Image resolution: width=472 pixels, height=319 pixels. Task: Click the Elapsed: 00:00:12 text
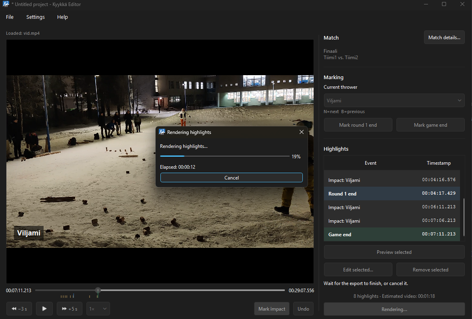pos(178,167)
